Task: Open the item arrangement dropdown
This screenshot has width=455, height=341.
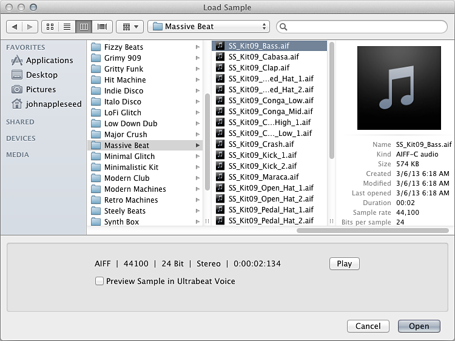Action: click(x=130, y=27)
